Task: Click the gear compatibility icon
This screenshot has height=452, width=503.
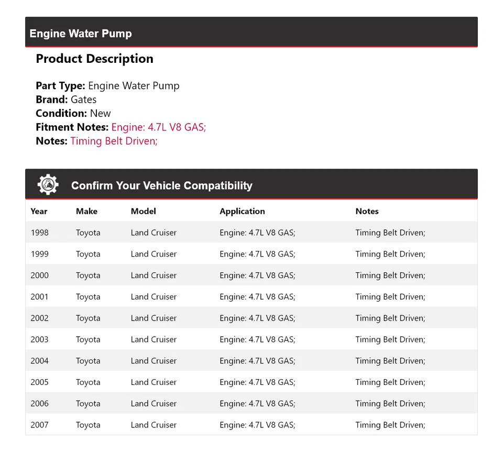Action: coord(48,185)
